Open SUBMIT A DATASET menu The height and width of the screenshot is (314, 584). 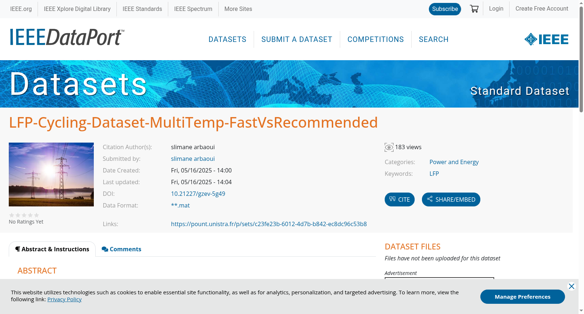(297, 39)
